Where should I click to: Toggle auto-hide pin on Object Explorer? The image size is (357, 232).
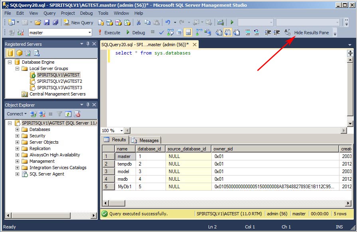88,105
